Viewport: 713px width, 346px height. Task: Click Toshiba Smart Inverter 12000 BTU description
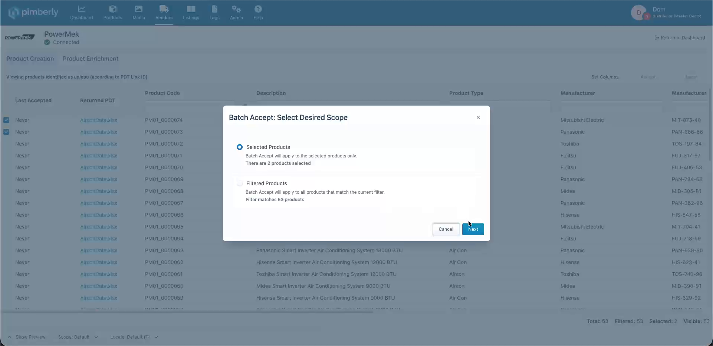coord(326,274)
